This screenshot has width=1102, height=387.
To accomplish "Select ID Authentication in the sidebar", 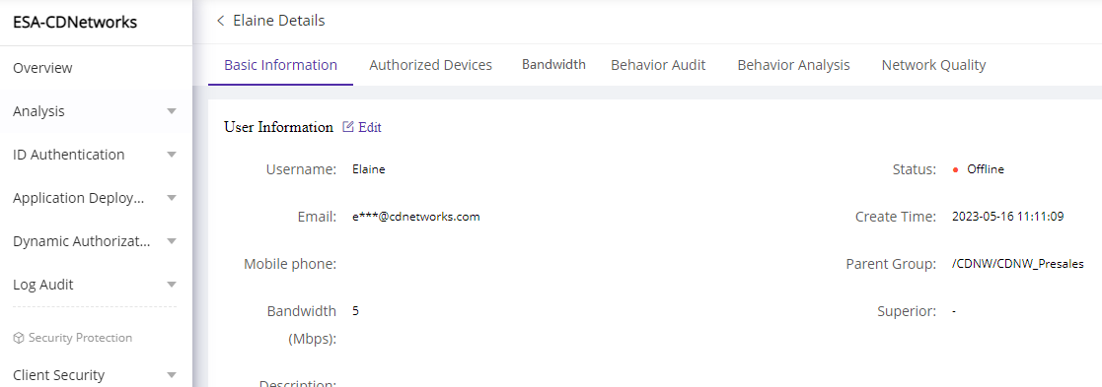I will coord(69,155).
